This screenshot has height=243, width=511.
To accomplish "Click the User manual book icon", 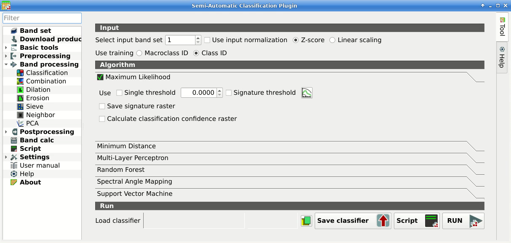I will [14, 166].
